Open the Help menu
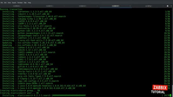Viewport: 173px width, 97px height. pyautogui.click(x=29, y=3)
